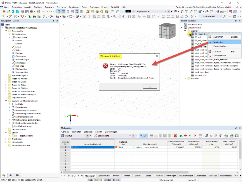Toggle the Tables panel display button
The height and width of the screenshot is (182, 242).
point(63,11)
